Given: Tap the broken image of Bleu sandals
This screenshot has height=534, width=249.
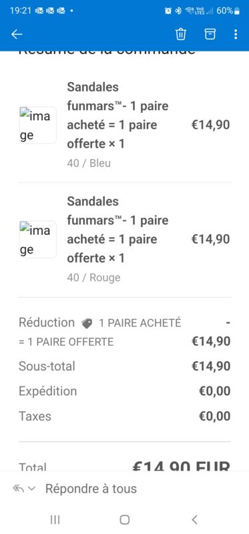Looking at the screenshot, I should click(37, 125).
